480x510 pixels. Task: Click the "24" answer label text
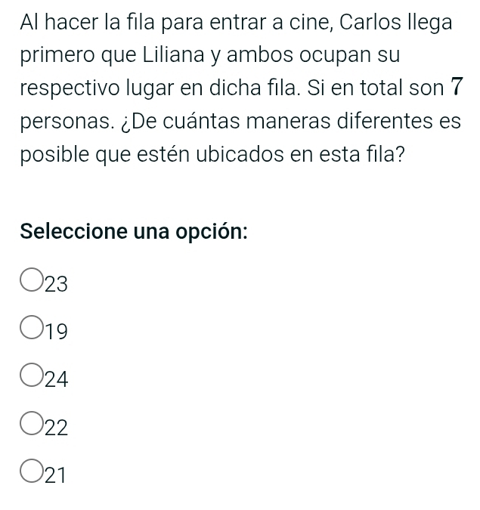click(x=57, y=380)
